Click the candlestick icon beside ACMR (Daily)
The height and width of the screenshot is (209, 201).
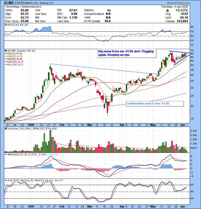6,51
